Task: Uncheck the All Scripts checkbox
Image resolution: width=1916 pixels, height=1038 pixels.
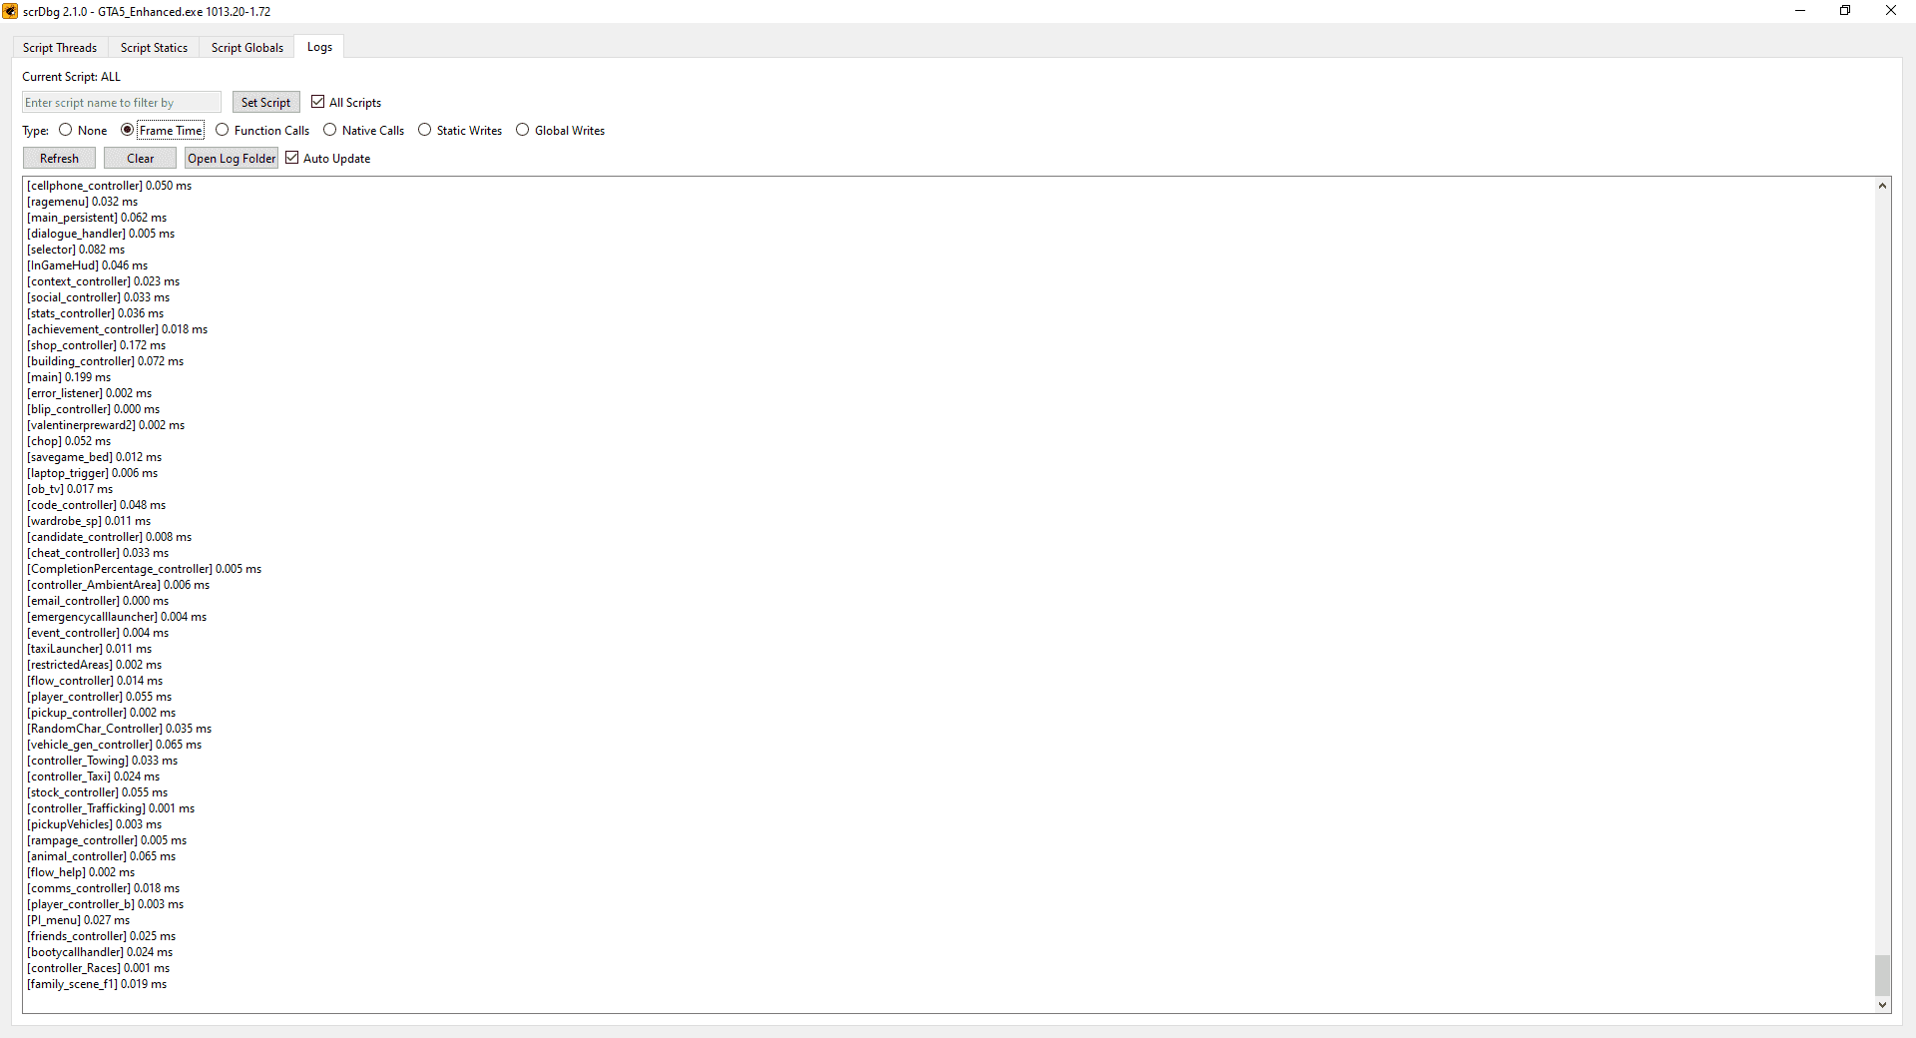Action: [317, 101]
